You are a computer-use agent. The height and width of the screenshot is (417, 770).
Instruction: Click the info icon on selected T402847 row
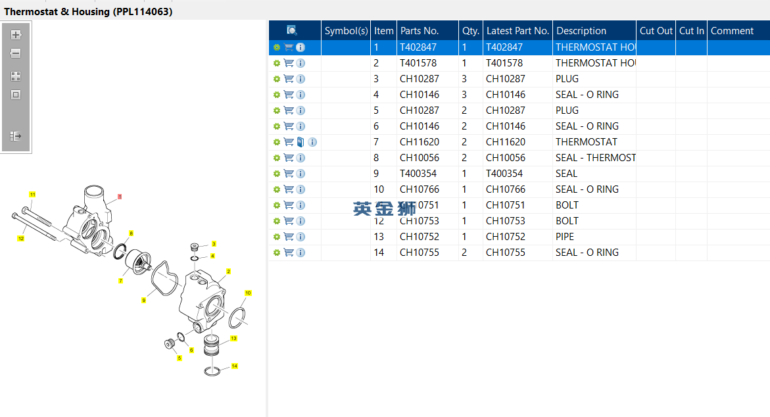tap(301, 47)
